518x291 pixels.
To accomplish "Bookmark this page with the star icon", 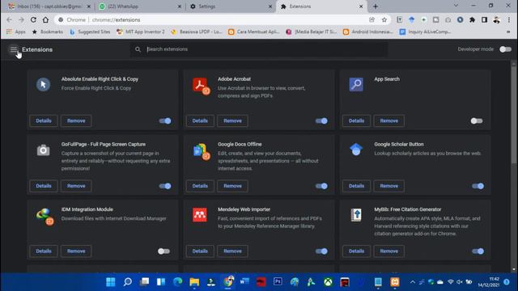I will (384, 19).
